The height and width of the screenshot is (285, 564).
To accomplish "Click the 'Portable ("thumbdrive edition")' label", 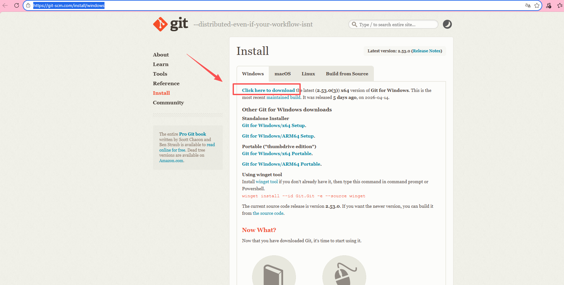I will click(x=279, y=147).
